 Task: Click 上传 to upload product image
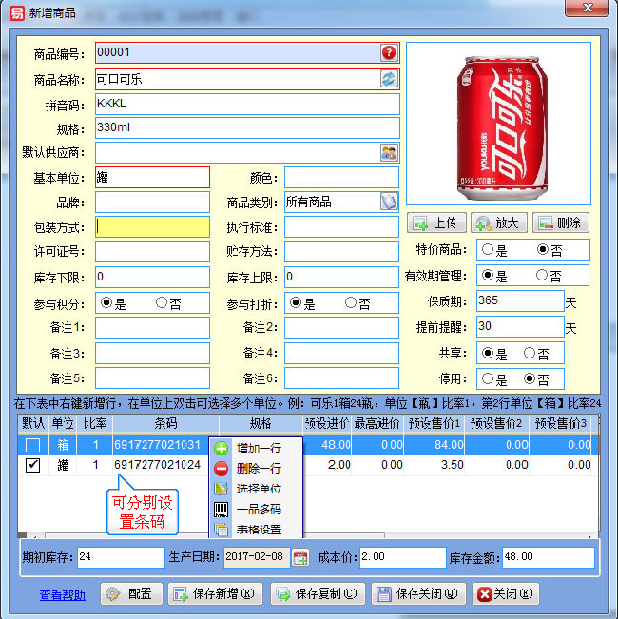pos(435,222)
